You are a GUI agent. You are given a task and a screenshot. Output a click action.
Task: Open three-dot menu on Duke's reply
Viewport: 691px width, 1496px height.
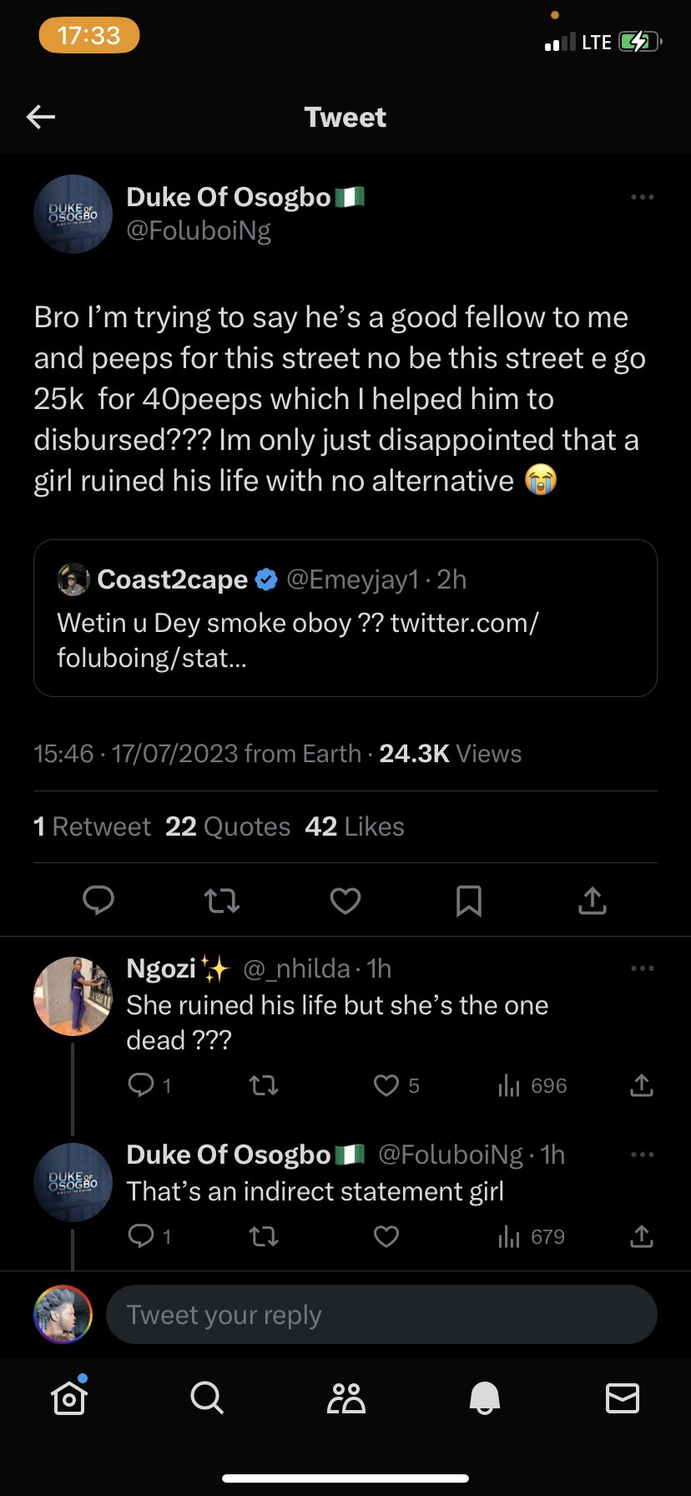642,1155
